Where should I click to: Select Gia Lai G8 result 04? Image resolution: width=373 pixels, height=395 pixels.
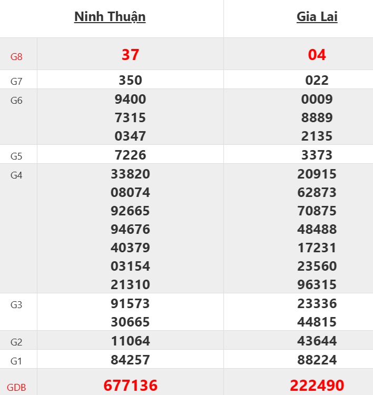click(317, 55)
